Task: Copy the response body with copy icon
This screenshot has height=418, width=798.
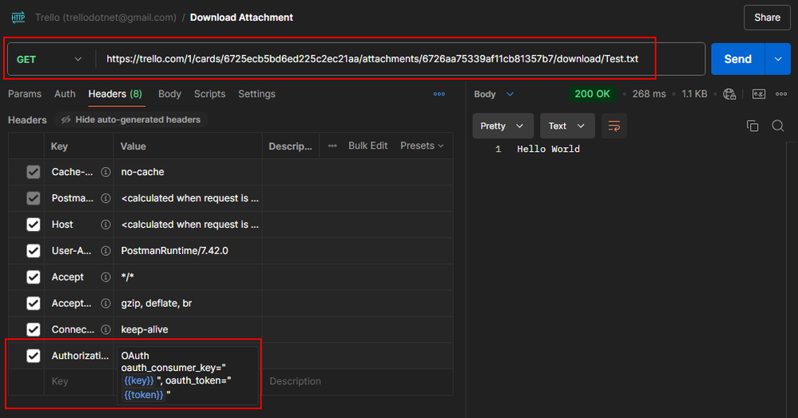Action: tap(752, 125)
